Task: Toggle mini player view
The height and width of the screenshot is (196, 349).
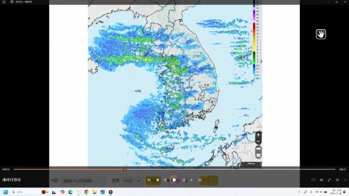Action: click(337, 180)
